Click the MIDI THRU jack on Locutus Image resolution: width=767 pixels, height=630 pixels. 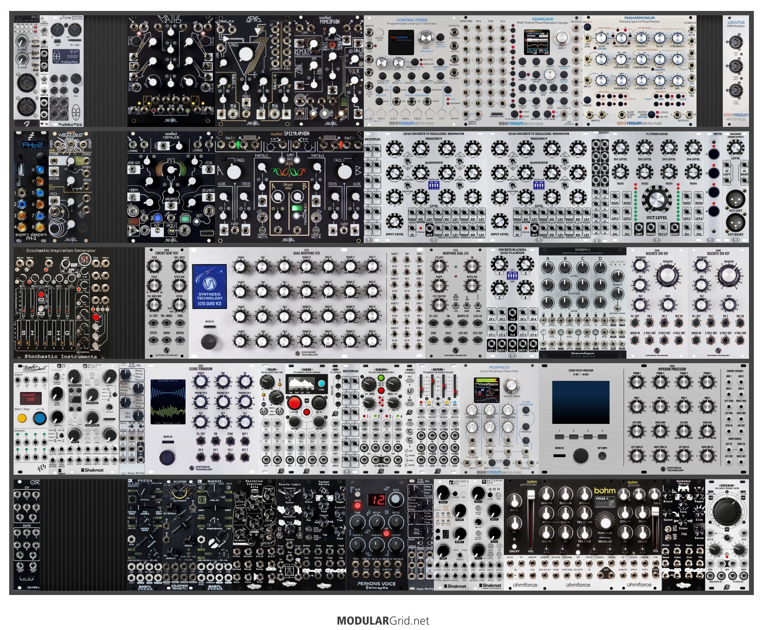click(735, 91)
